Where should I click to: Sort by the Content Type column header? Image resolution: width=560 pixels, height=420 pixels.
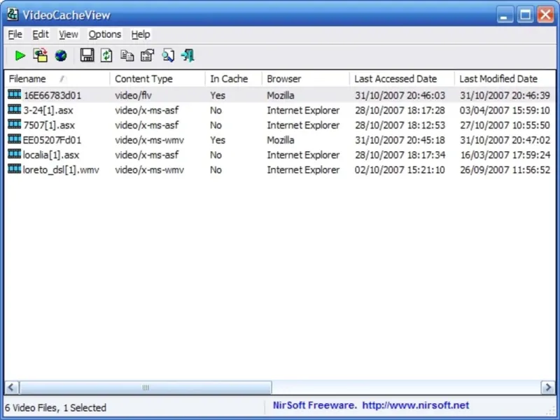pyautogui.click(x=157, y=78)
